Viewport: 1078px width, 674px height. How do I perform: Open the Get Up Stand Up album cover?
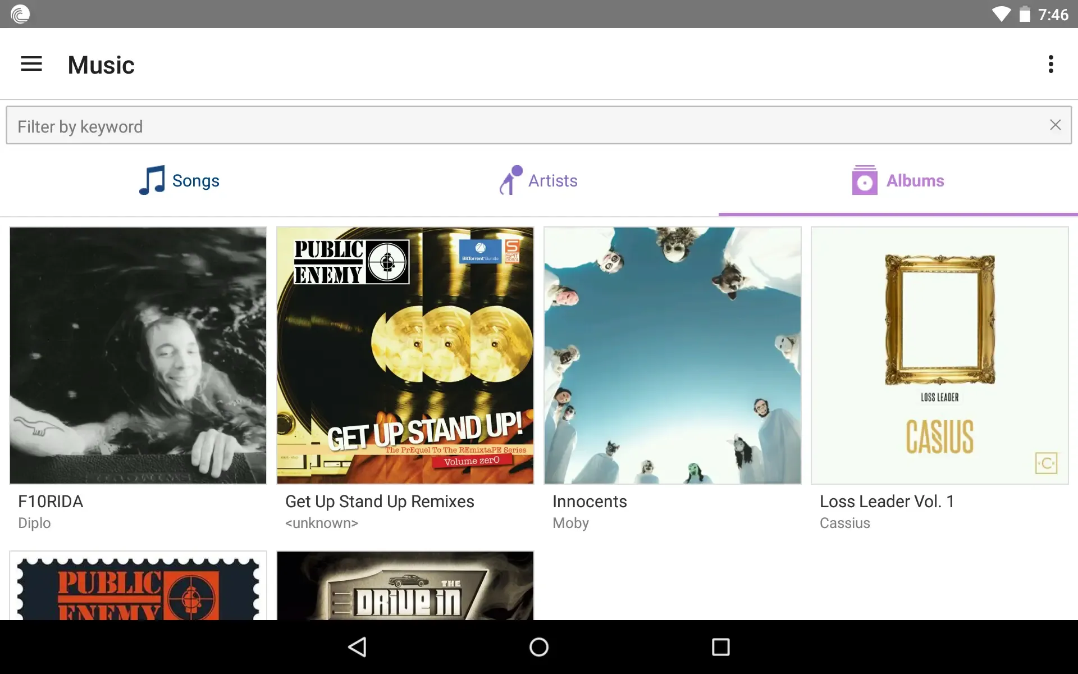(405, 356)
